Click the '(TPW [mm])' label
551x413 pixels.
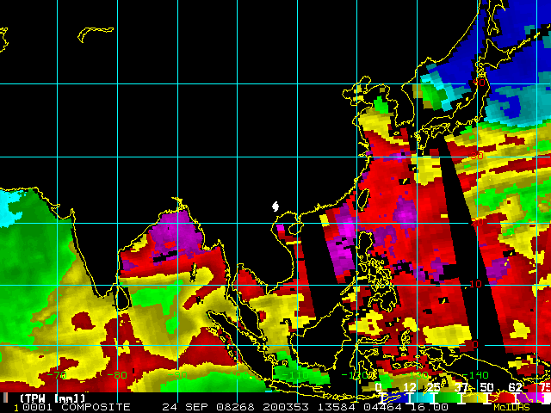(x=53, y=398)
